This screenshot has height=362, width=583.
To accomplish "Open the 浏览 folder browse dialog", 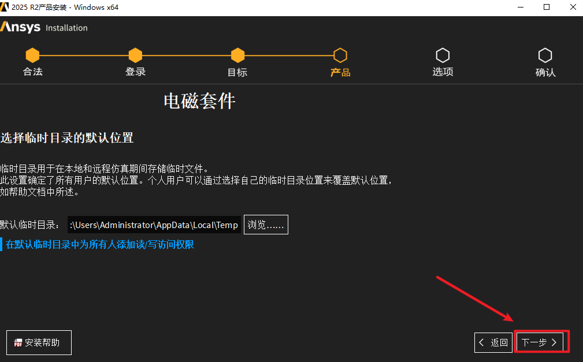I will pos(266,225).
